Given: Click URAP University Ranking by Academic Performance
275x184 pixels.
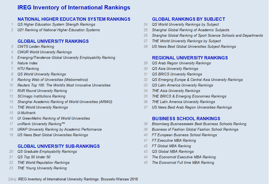Looking at the screenshot, I should point(60,130).
